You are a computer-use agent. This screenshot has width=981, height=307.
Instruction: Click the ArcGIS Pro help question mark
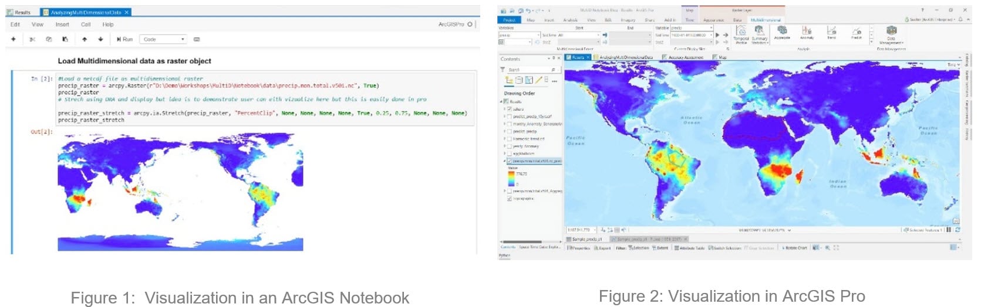click(923, 10)
